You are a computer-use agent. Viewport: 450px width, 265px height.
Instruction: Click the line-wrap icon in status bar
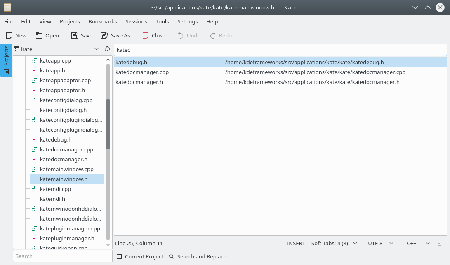tap(440, 243)
